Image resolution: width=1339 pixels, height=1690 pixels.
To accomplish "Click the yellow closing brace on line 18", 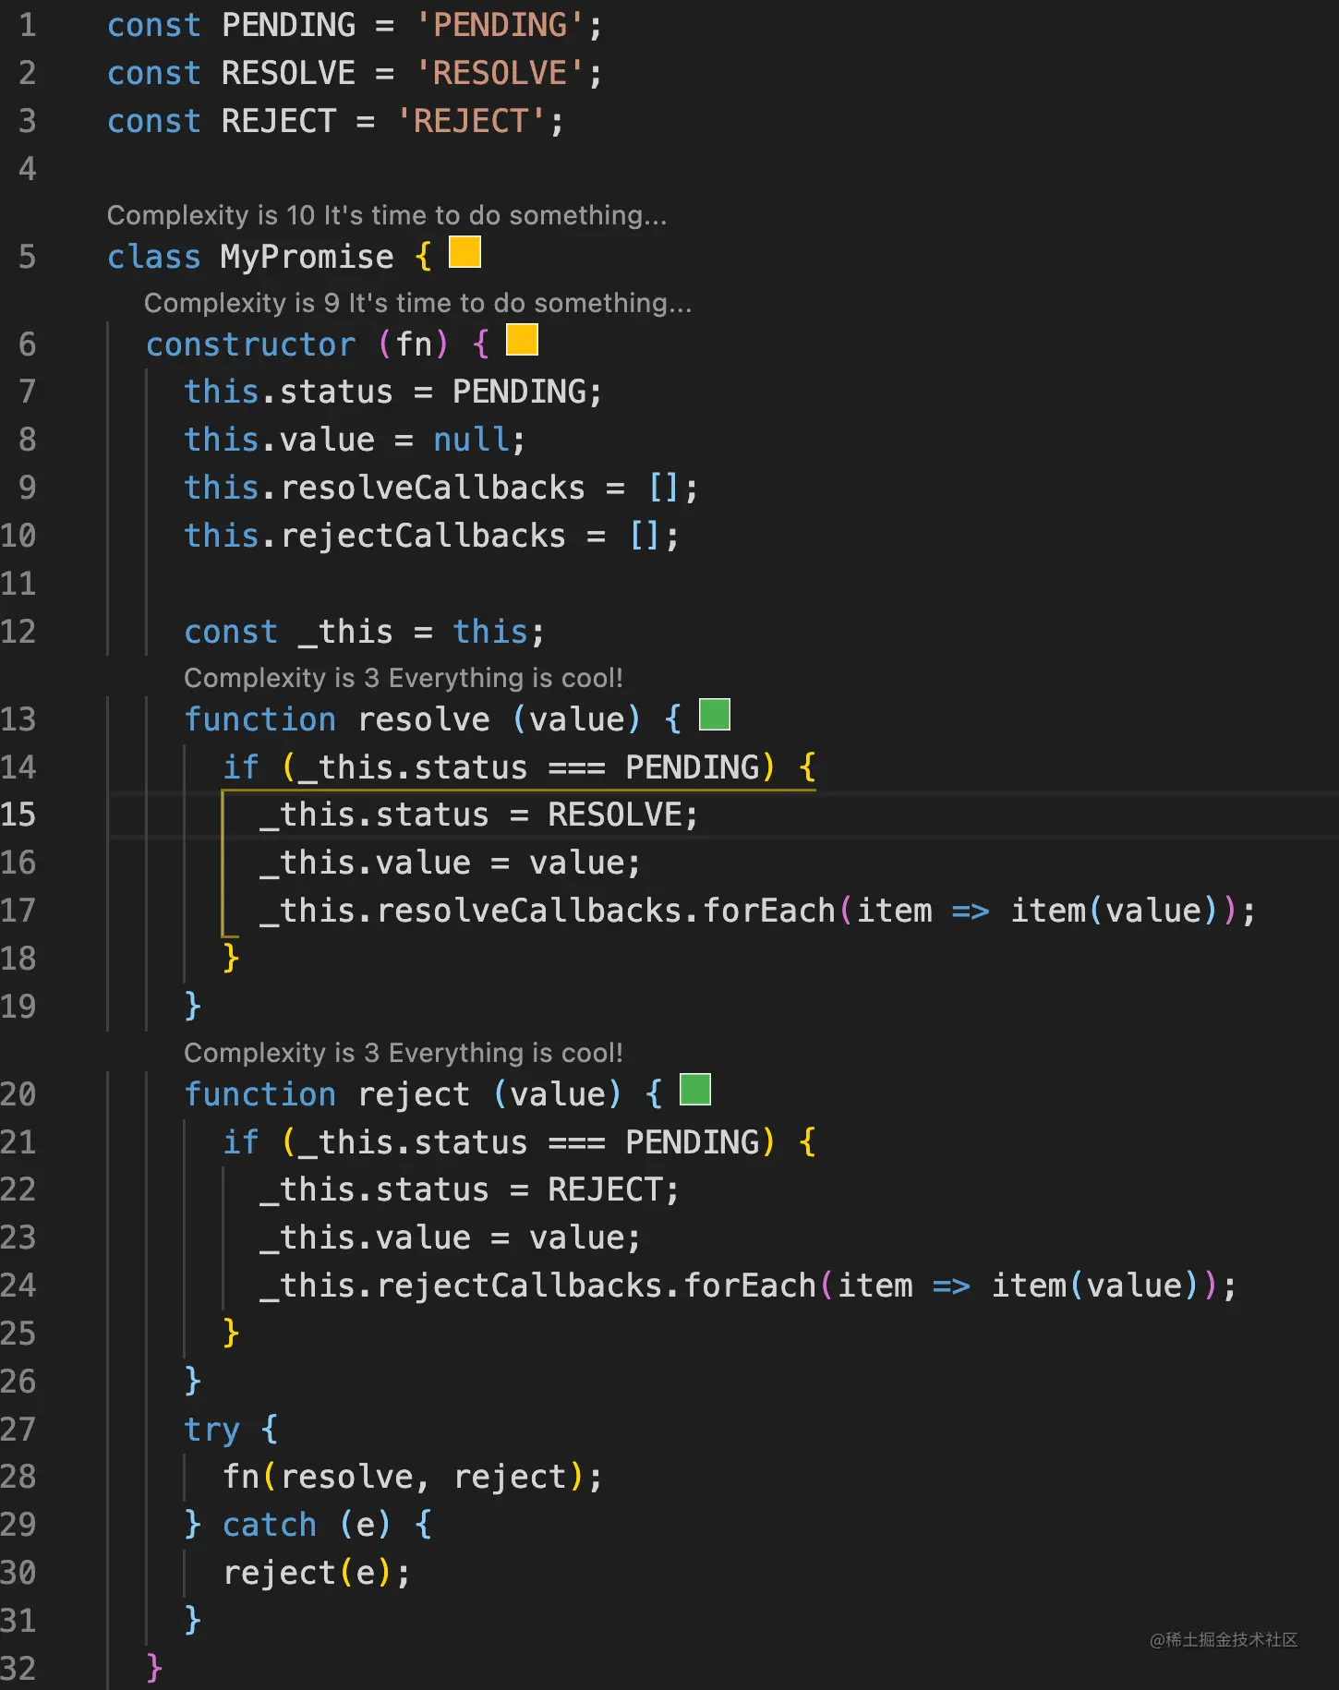I will (231, 958).
